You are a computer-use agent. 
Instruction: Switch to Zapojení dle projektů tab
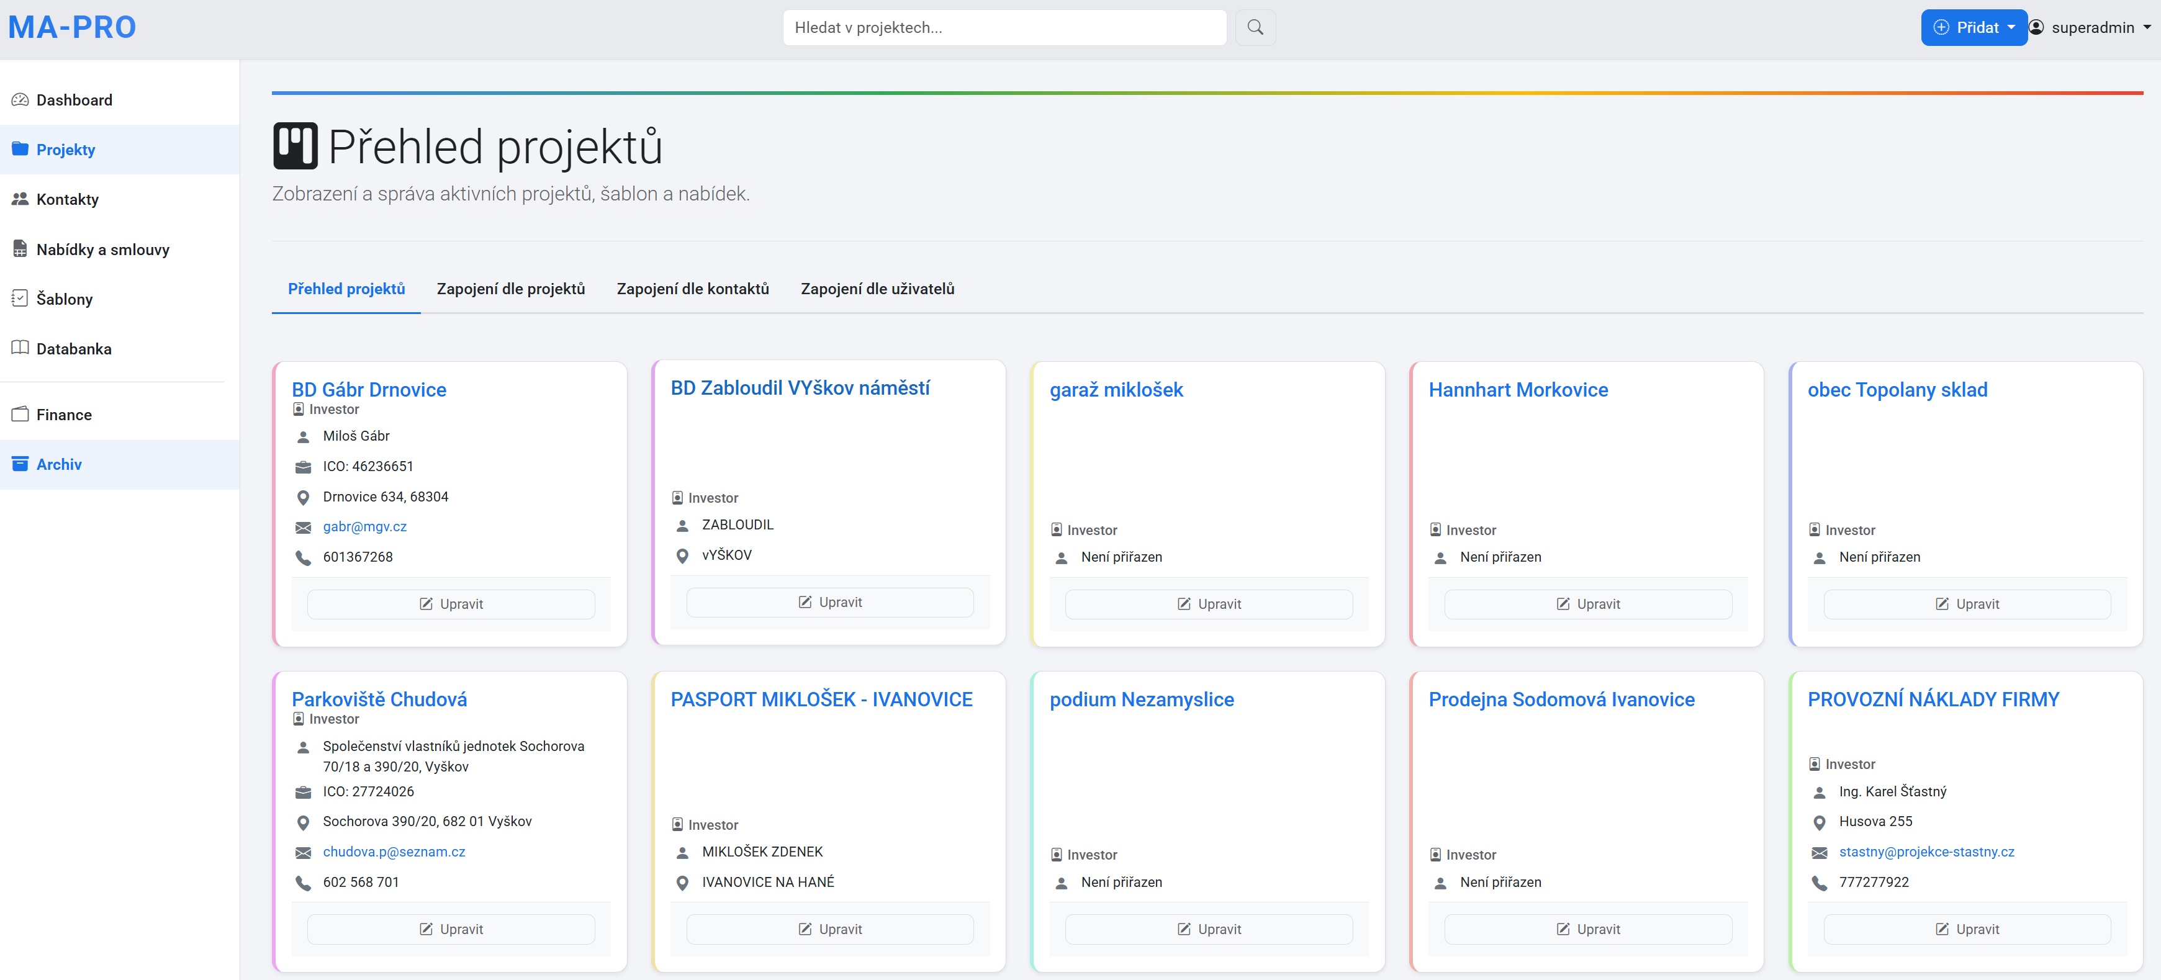[x=510, y=289]
